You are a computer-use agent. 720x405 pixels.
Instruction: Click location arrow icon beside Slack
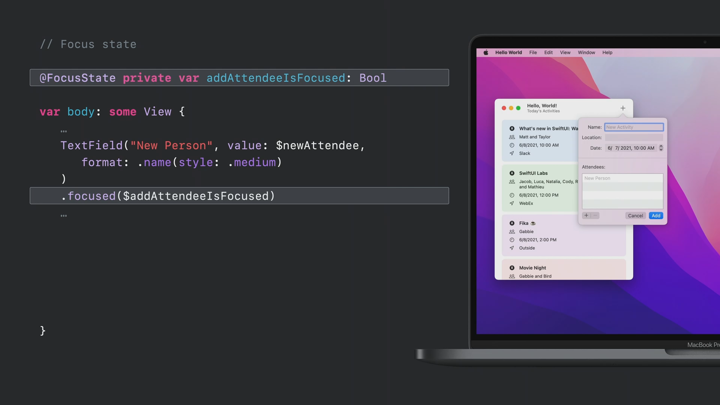click(x=512, y=153)
